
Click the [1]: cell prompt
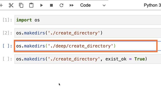tap(7, 20)
